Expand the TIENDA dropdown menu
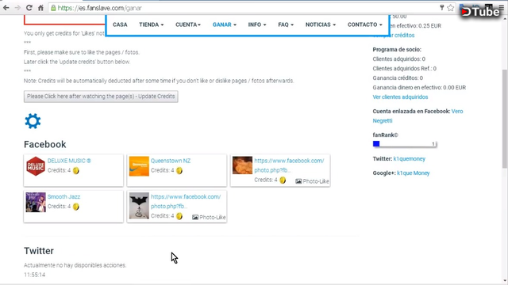Image resolution: width=508 pixels, height=285 pixels. pos(152,25)
